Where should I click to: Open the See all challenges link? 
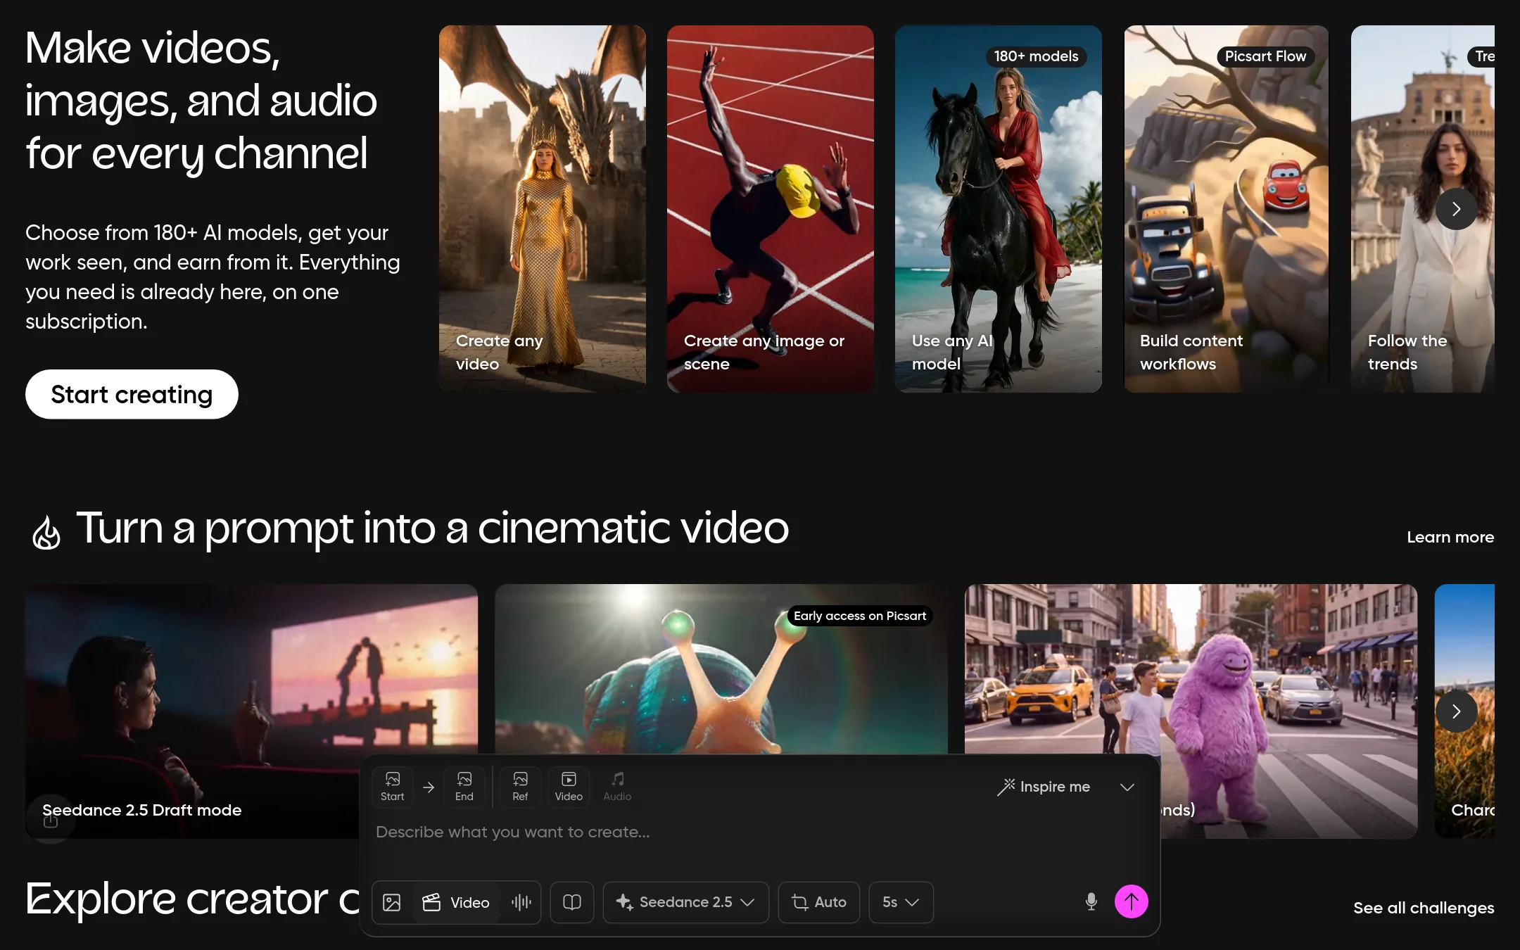(x=1424, y=908)
